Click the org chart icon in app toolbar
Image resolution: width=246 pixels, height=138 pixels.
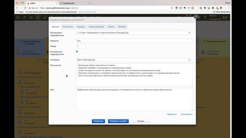pos(38,17)
